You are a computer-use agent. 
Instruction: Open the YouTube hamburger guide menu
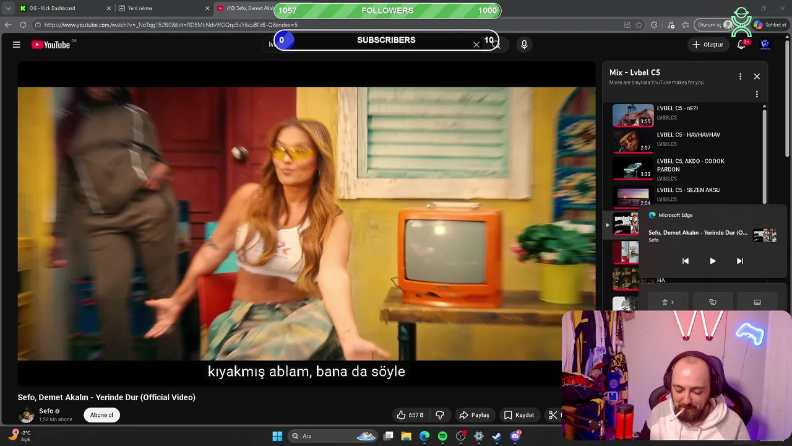17,45
